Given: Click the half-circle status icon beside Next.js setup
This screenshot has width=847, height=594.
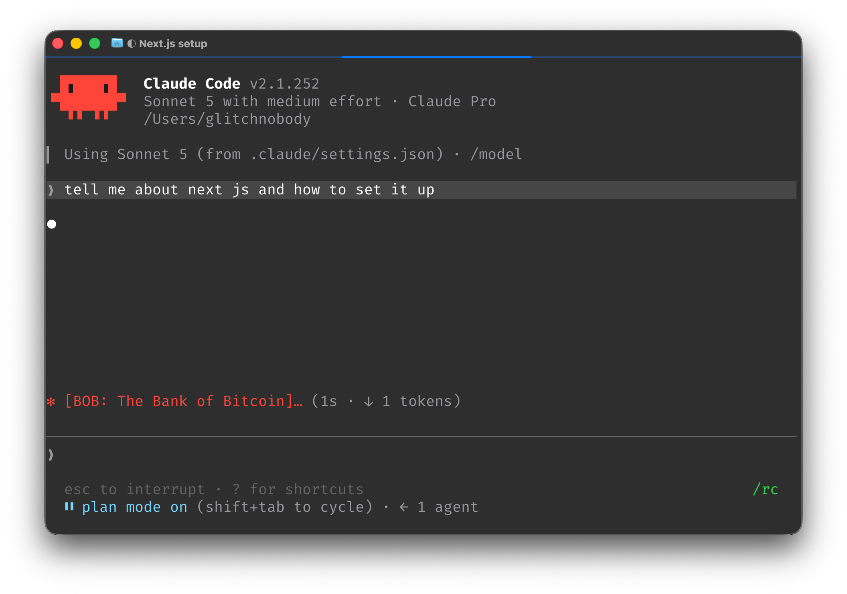Looking at the screenshot, I should [x=131, y=44].
